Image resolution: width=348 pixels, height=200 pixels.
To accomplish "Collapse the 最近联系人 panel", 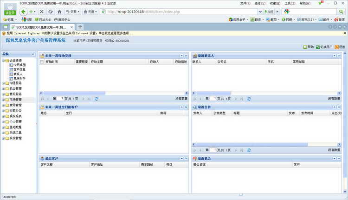I will click(x=335, y=56).
